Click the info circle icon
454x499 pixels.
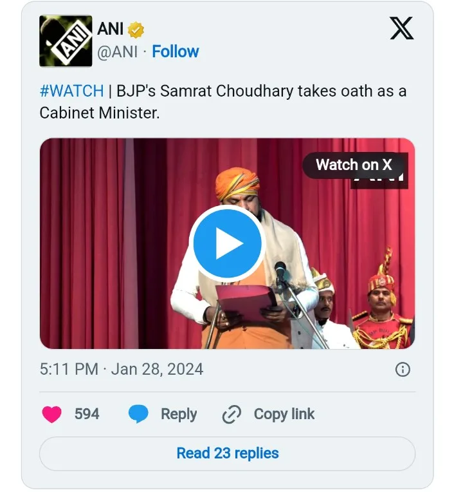tap(403, 369)
